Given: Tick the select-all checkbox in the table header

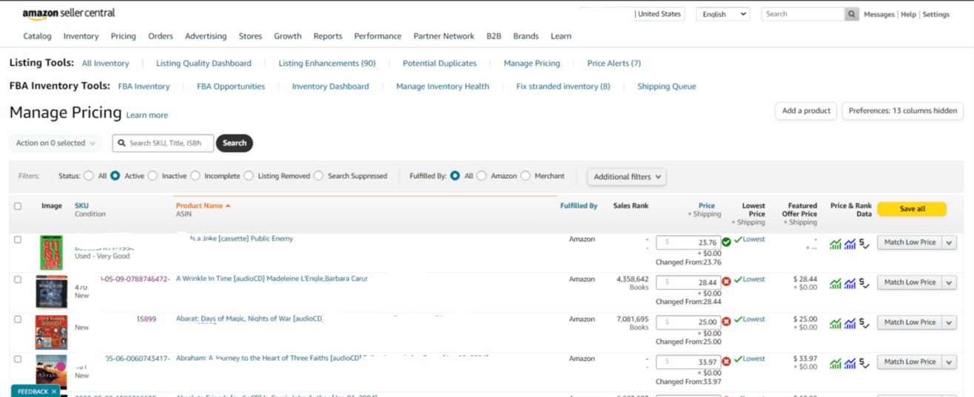Looking at the screenshot, I should [x=18, y=206].
